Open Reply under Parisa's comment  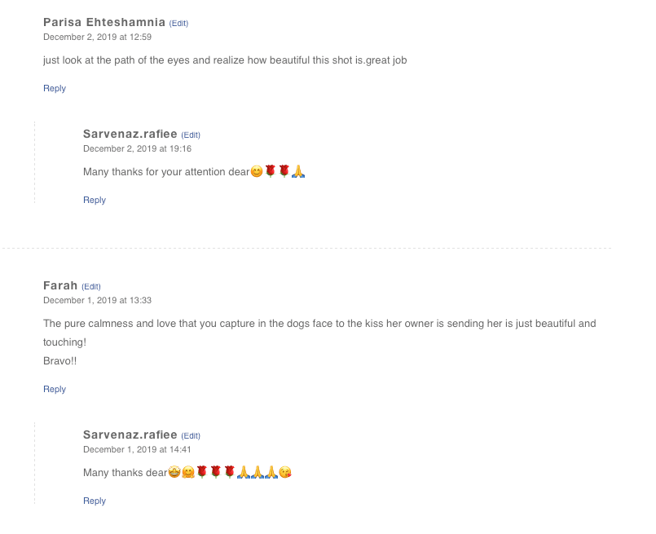[x=54, y=88]
